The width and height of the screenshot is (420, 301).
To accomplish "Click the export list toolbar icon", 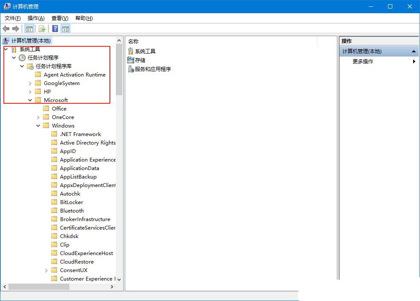I will [x=42, y=28].
